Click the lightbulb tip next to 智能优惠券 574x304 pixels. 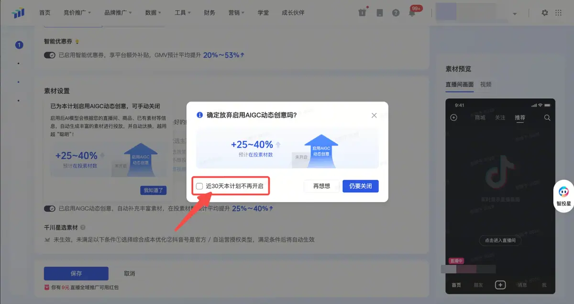point(77,42)
